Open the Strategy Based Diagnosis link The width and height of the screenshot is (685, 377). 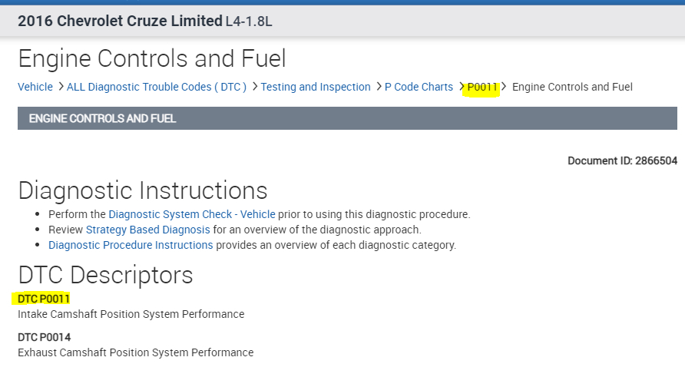click(x=147, y=230)
